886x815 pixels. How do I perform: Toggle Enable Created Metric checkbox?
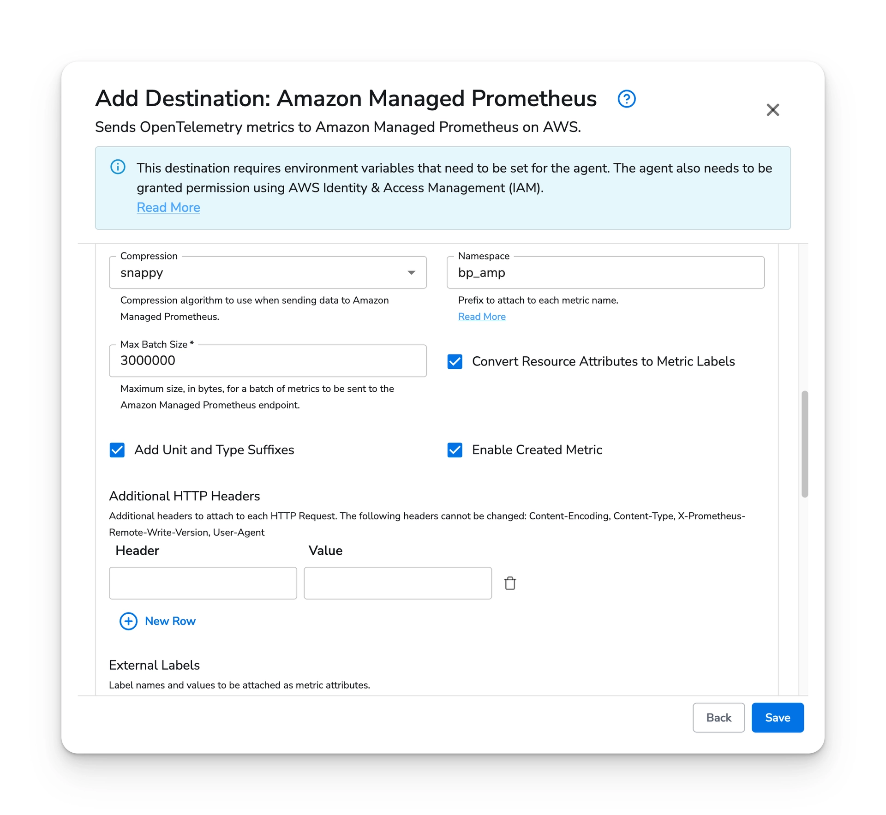click(x=455, y=449)
